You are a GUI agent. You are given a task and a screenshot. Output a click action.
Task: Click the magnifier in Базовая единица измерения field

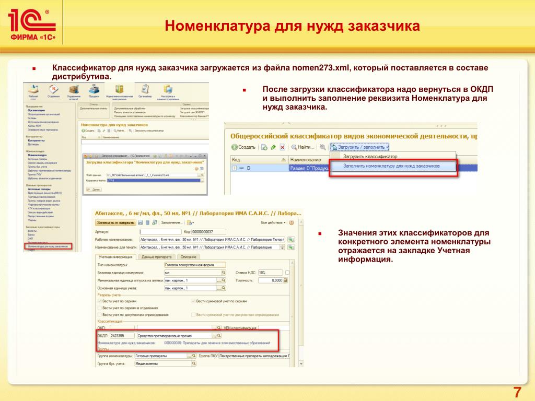pyautogui.click(x=224, y=273)
